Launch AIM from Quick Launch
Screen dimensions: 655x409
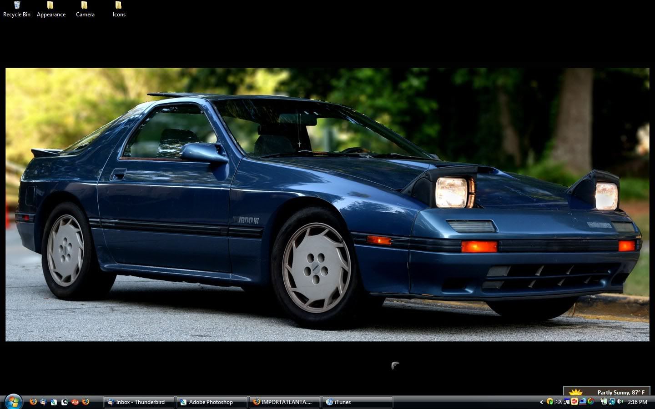coord(75,402)
